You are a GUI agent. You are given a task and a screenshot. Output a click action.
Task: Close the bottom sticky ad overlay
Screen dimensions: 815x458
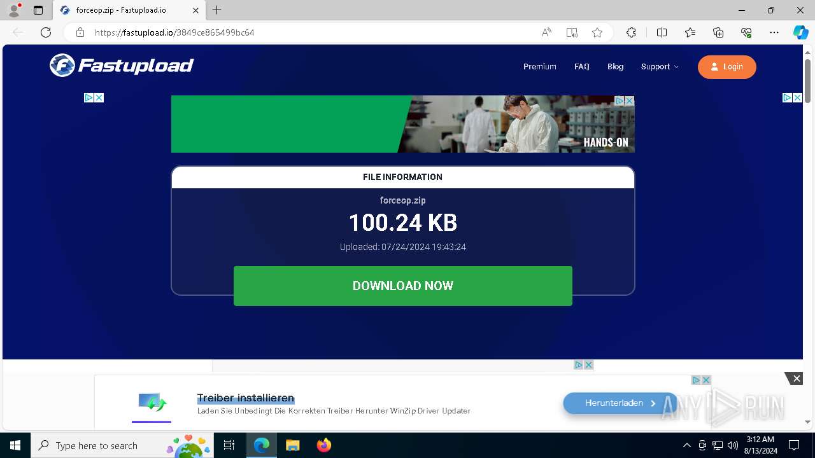(796, 378)
